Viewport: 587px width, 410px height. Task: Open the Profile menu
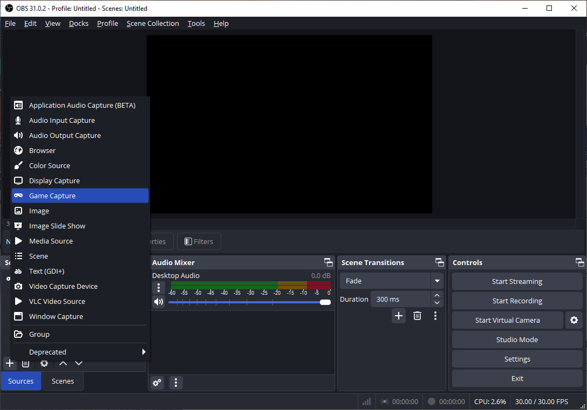107,24
